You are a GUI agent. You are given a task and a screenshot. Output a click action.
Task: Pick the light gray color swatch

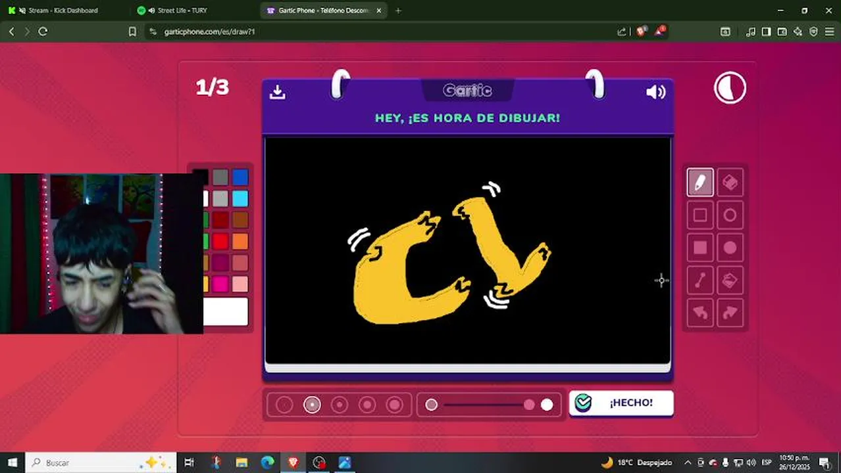tap(220, 198)
